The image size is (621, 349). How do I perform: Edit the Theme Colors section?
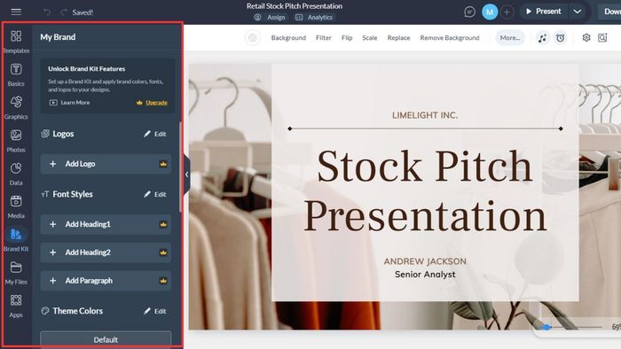pos(155,311)
